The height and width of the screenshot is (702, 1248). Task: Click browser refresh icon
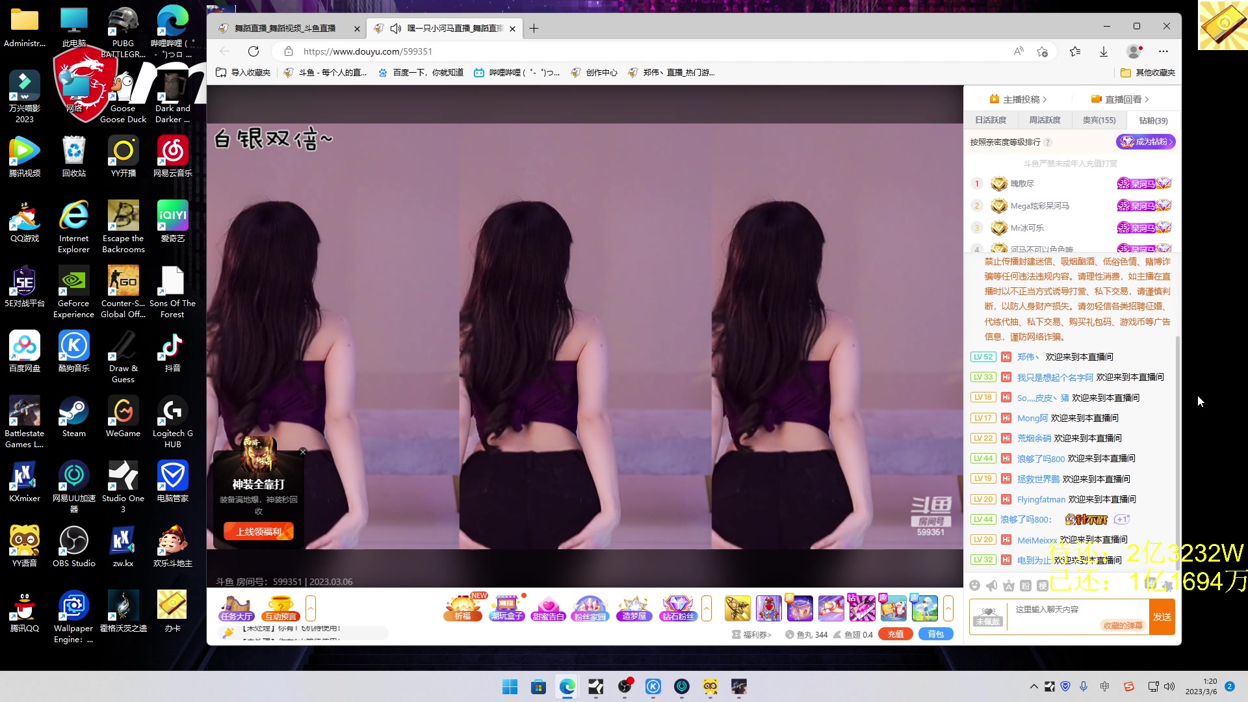pyautogui.click(x=253, y=51)
